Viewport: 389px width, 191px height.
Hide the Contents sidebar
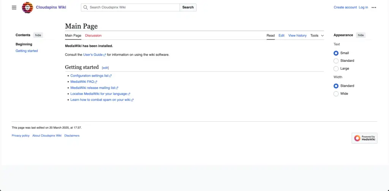click(38, 35)
